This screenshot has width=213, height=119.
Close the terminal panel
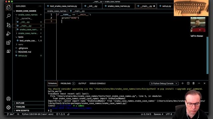(204, 83)
